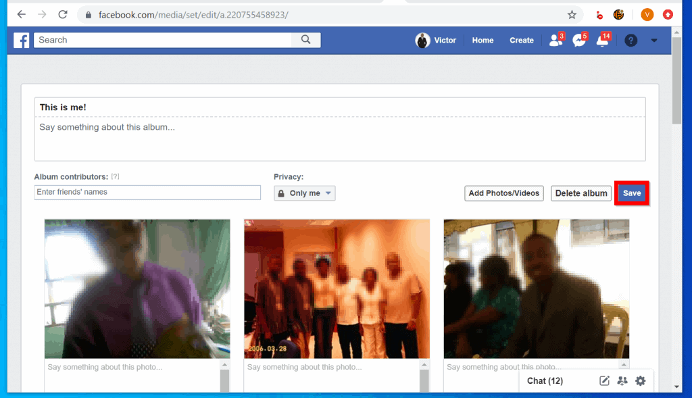Click the browser forward arrow
The height and width of the screenshot is (398, 692).
coord(42,15)
